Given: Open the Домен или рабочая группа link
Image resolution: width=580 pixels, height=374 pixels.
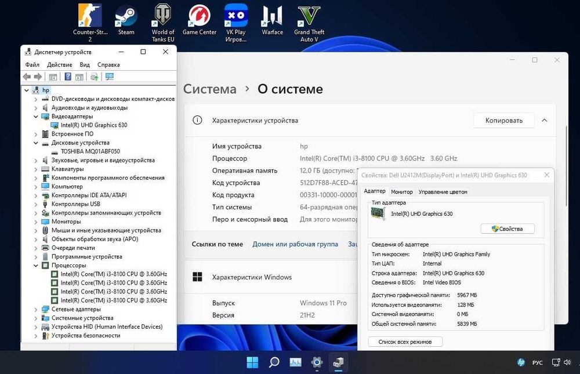Looking at the screenshot, I should (x=295, y=244).
